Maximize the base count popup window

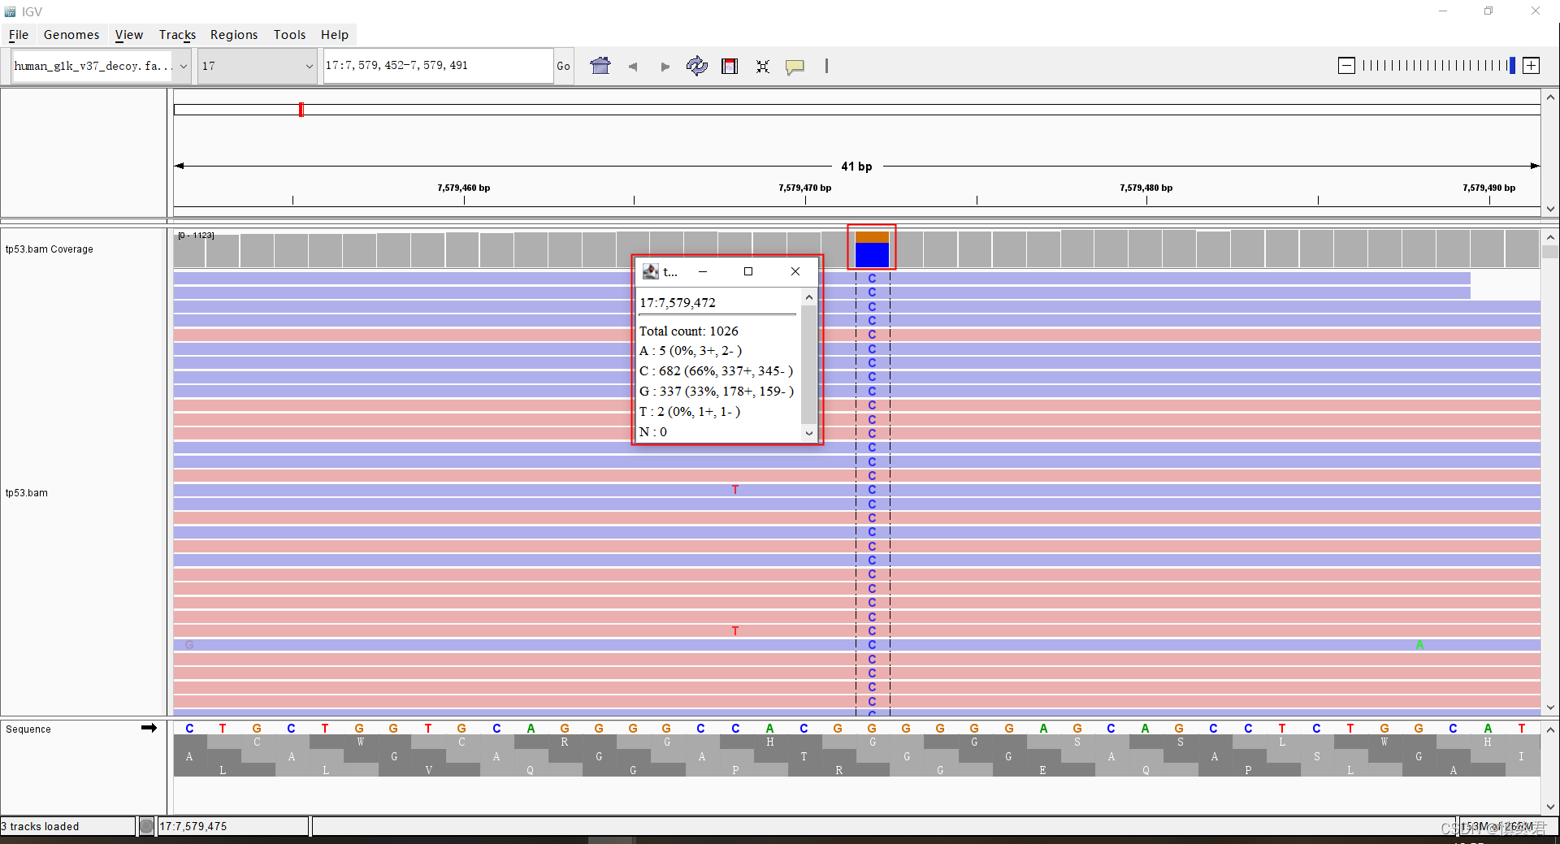click(748, 271)
